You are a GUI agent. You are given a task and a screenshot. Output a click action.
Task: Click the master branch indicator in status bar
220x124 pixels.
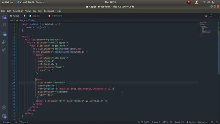(8, 122)
